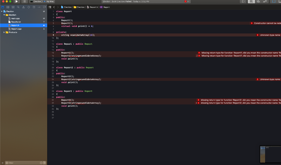
Task: Open the filter options dropdown icon
Action: tap(7, 163)
